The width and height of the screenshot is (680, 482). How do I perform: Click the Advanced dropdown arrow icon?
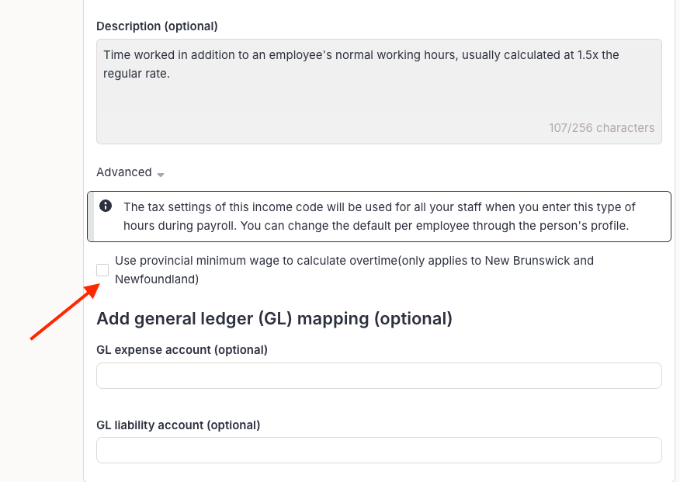point(161,175)
